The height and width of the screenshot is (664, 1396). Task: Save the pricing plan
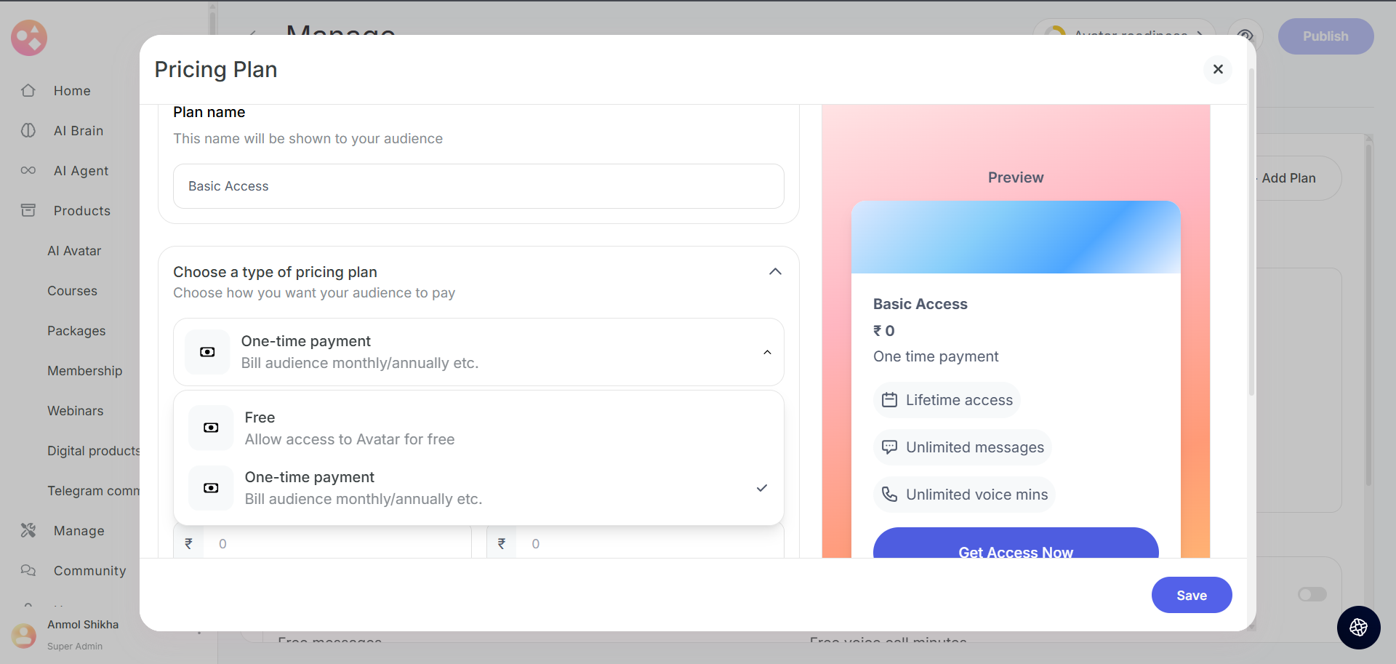click(x=1191, y=595)
